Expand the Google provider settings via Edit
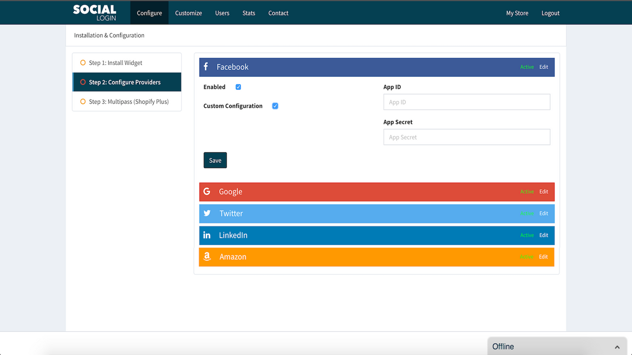This screenshot has height=355, width=632. (543, 191)
